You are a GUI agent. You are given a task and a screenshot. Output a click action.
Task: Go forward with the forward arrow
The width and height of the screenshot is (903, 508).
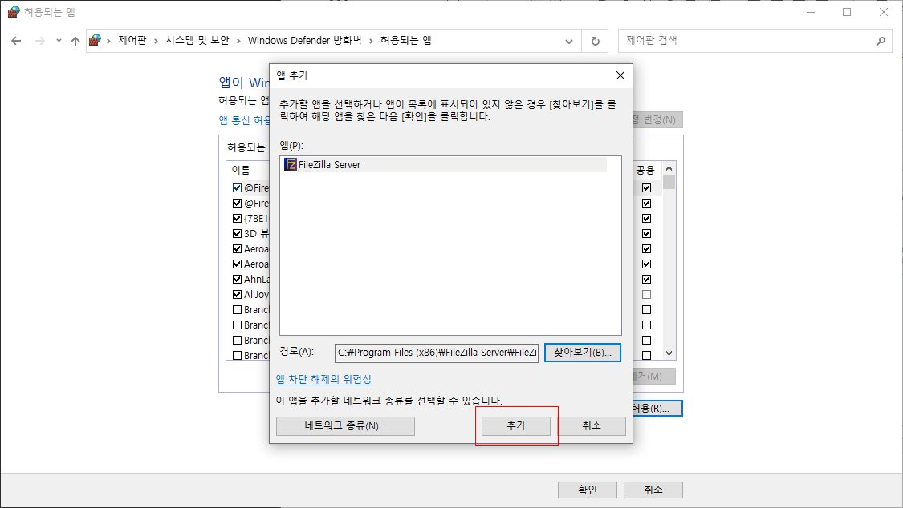pyautogui.click(x=40, y=41)
